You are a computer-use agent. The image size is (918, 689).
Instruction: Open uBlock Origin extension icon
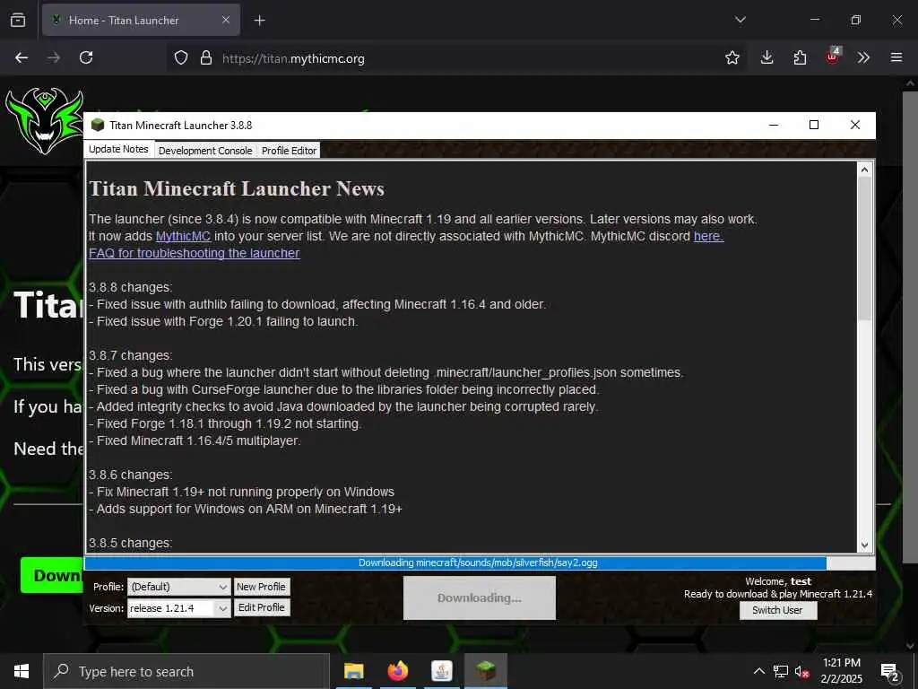click(x=833, y=57)
